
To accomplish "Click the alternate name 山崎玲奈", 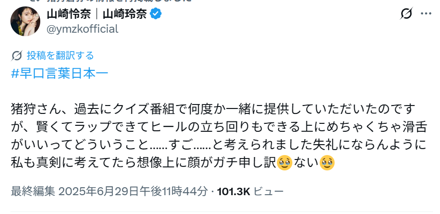I will click(126, 14).
